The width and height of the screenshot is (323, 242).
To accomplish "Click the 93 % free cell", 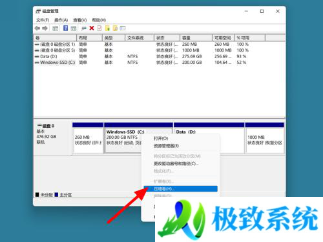I will pos(242,56).
